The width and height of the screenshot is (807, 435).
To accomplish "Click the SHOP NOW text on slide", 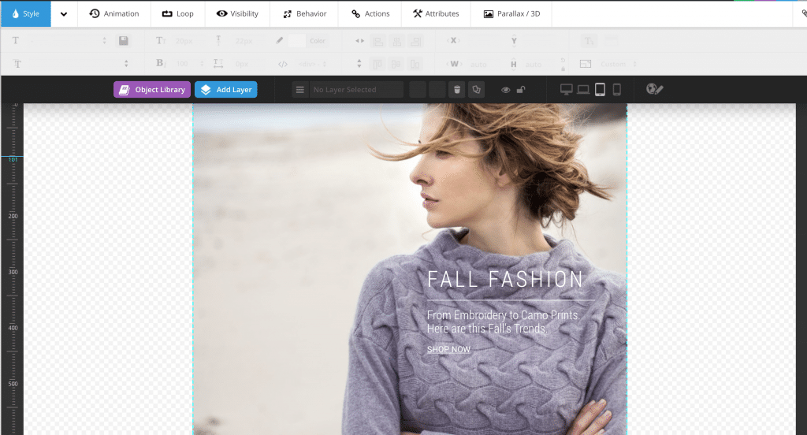I will (448, 349).
